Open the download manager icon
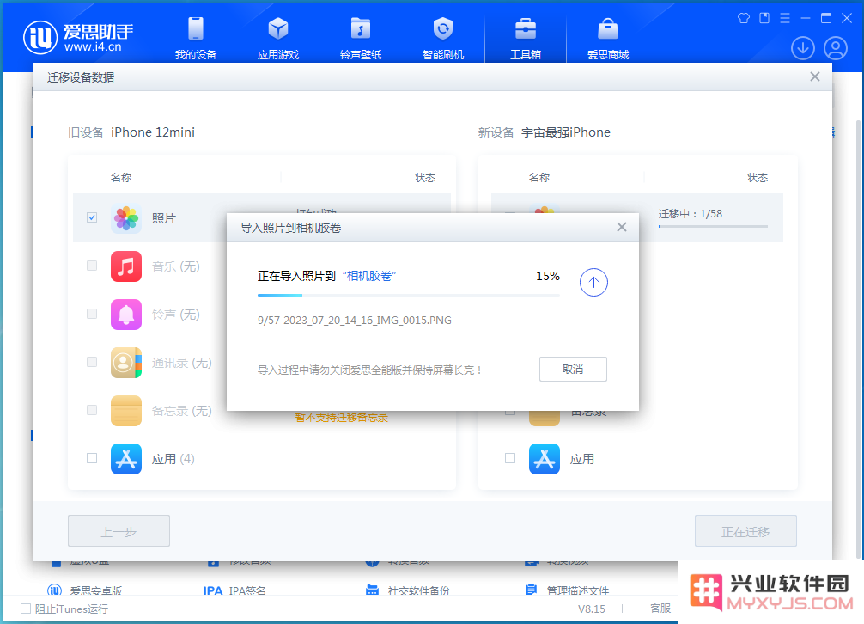Screen dimensions: 864x624 [803, 48]
